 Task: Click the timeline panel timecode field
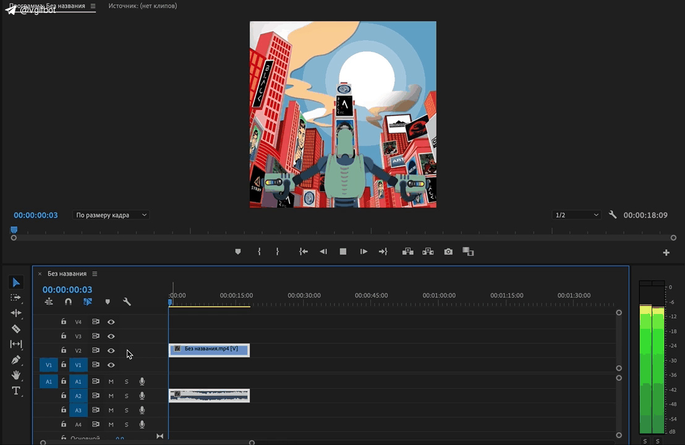[x=67, y=289]
